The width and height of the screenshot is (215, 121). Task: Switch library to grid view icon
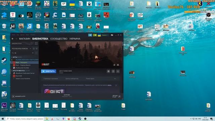click(36, 43)
